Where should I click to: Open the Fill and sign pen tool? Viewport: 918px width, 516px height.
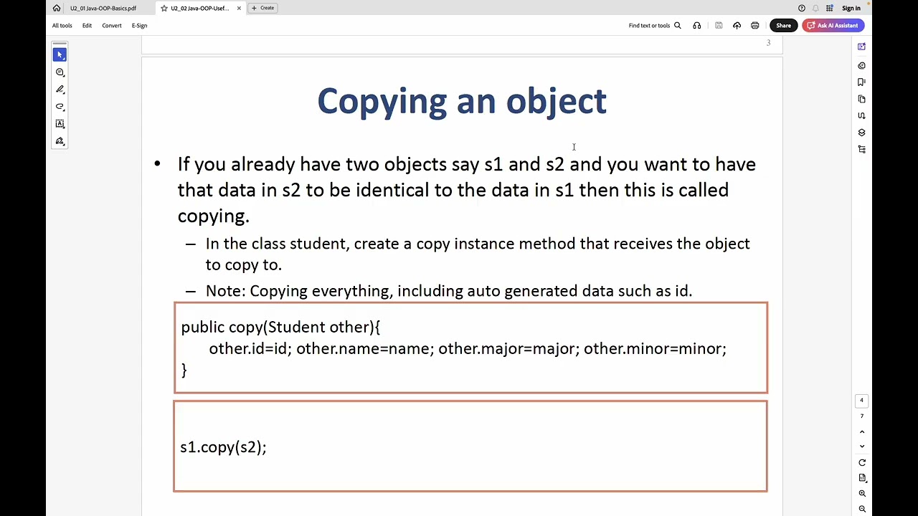click(x=60, y=141)
